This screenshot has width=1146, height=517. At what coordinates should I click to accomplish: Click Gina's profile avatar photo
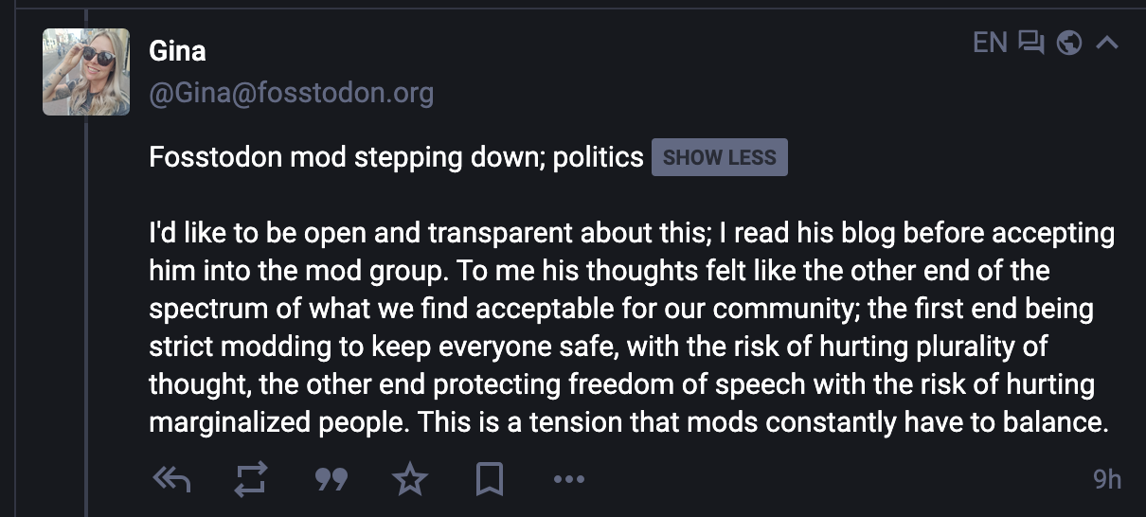click(x=86, y=72)
